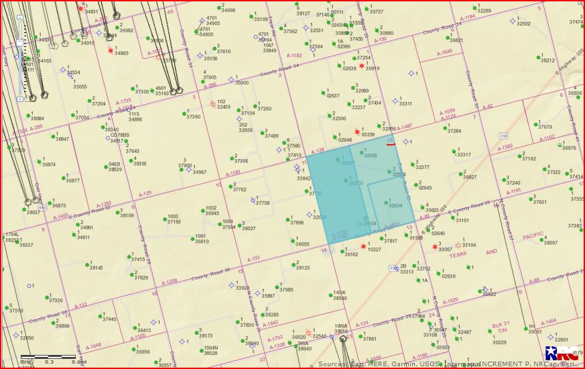Select diamond location symbol 35900
Viewport: 585px width, 369px height.
pyautogui.click(x=231, y=80)
